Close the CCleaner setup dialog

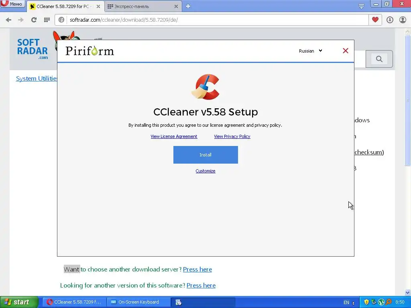pos(346,51)
